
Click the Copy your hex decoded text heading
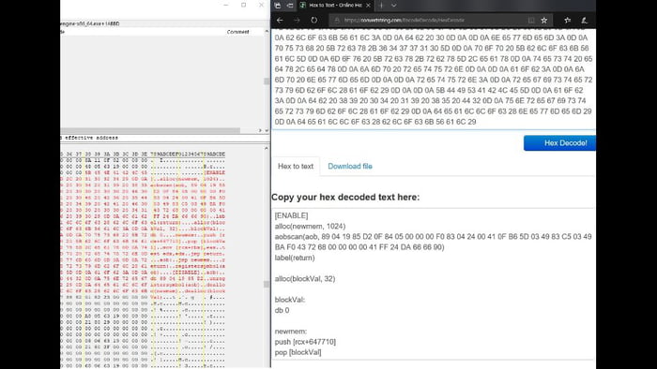345,198
